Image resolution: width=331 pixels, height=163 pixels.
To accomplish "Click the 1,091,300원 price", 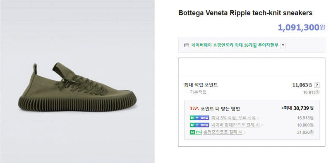I will pyautogui.click(x=302, y=27).
